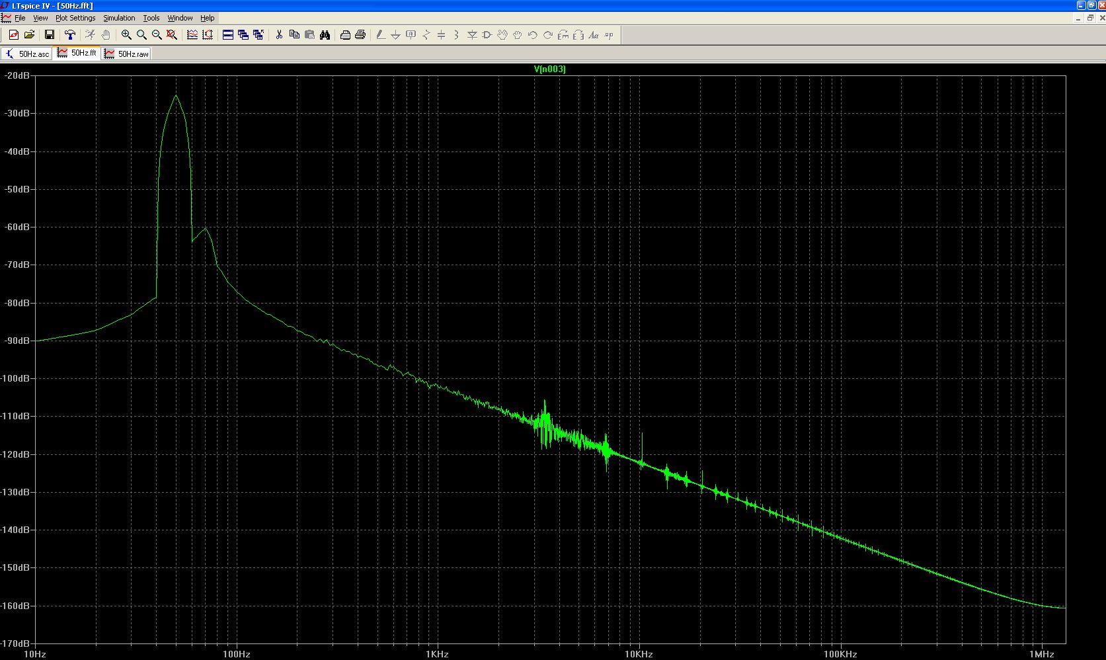The image size is (1106, 660).
Task: Select the Resistor component tool
Action: click(x=426, y=35)
